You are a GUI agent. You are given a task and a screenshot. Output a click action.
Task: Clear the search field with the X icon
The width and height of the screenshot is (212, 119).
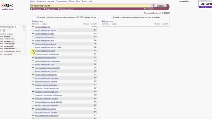coord(152,6)
